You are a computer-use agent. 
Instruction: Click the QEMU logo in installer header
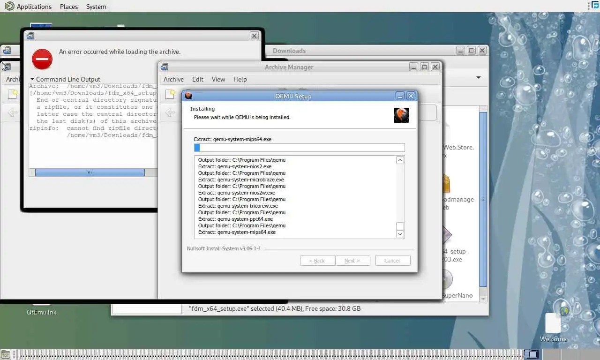402,115
